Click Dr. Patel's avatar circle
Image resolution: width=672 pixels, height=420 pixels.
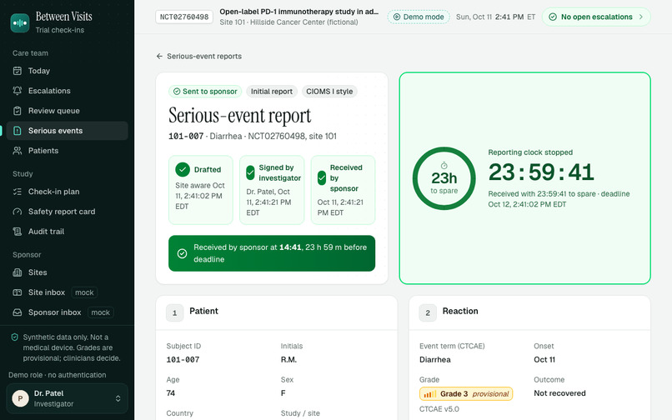20,398
